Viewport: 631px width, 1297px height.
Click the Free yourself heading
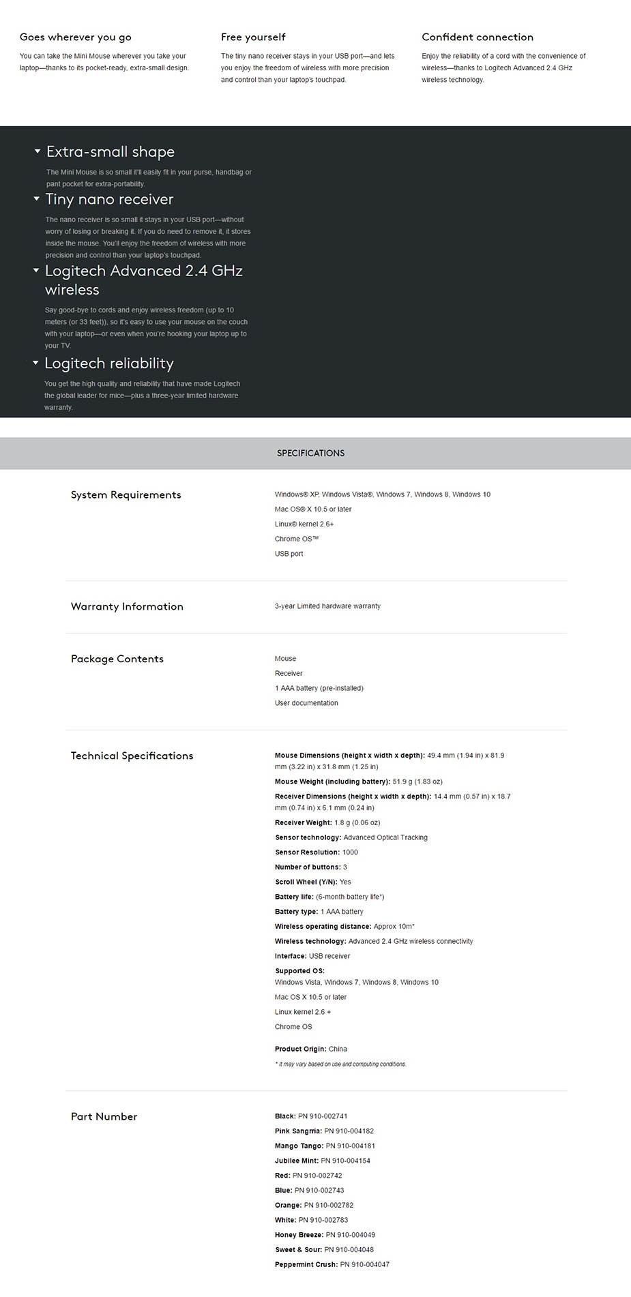click(253, 38)
